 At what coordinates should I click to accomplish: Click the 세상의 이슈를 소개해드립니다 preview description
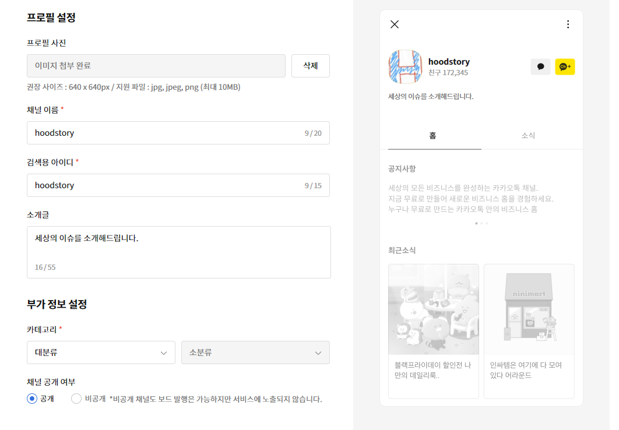pyautogui.click(x=431, y=96)
